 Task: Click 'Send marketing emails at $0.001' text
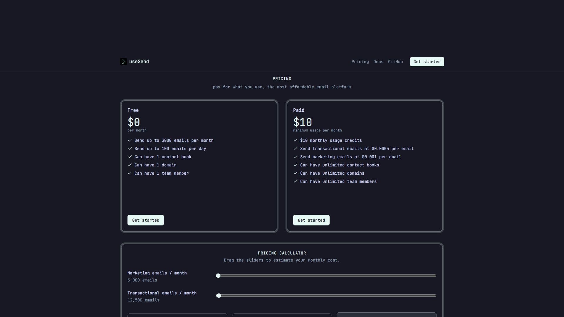pos(351,157)
